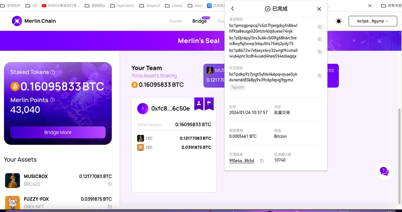Click the Taproot address tag
The image size is (402, 212).
tap(238, 87)
